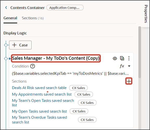Switch to the Sections (16) tab
Screen dimensions: 150x130
[33, 18]
